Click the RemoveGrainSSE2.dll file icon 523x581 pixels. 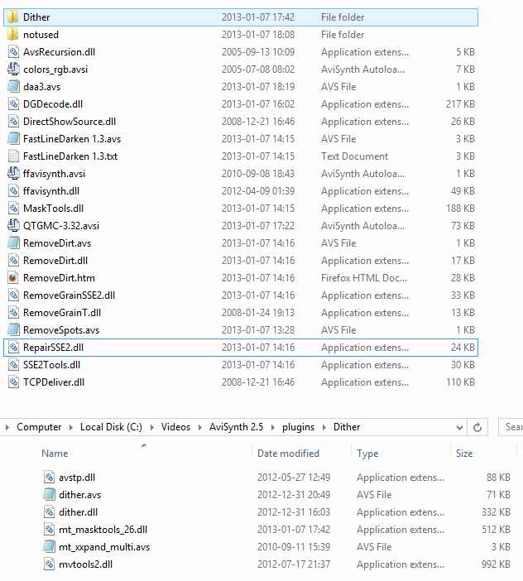tap(13, 295)
